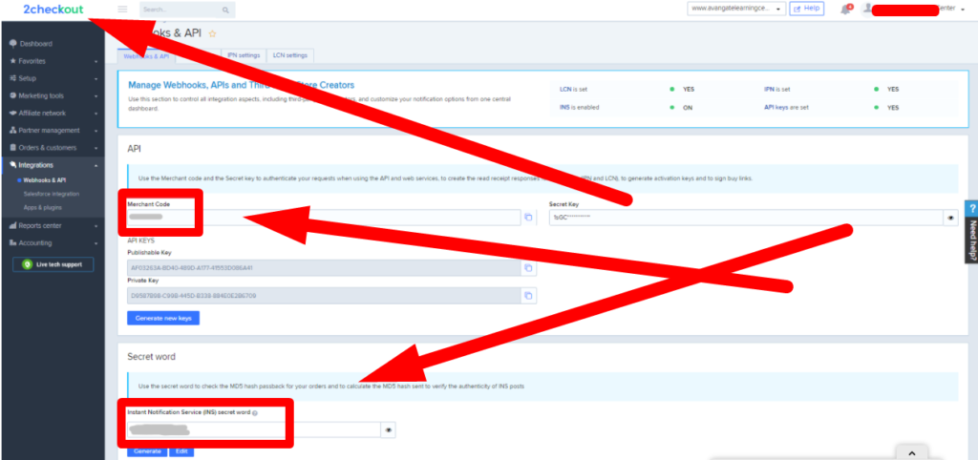Click the hamburger menu icon
This screenshot has width=978, height=460.
coord(122,10)
